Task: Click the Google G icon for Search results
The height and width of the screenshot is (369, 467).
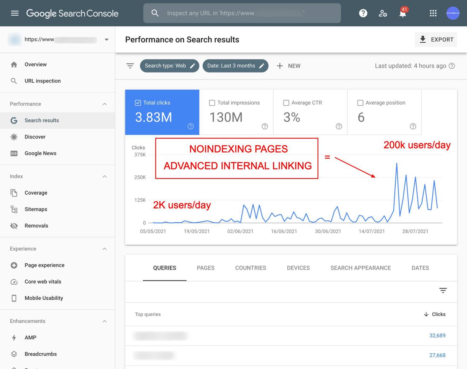Action: 14,120
